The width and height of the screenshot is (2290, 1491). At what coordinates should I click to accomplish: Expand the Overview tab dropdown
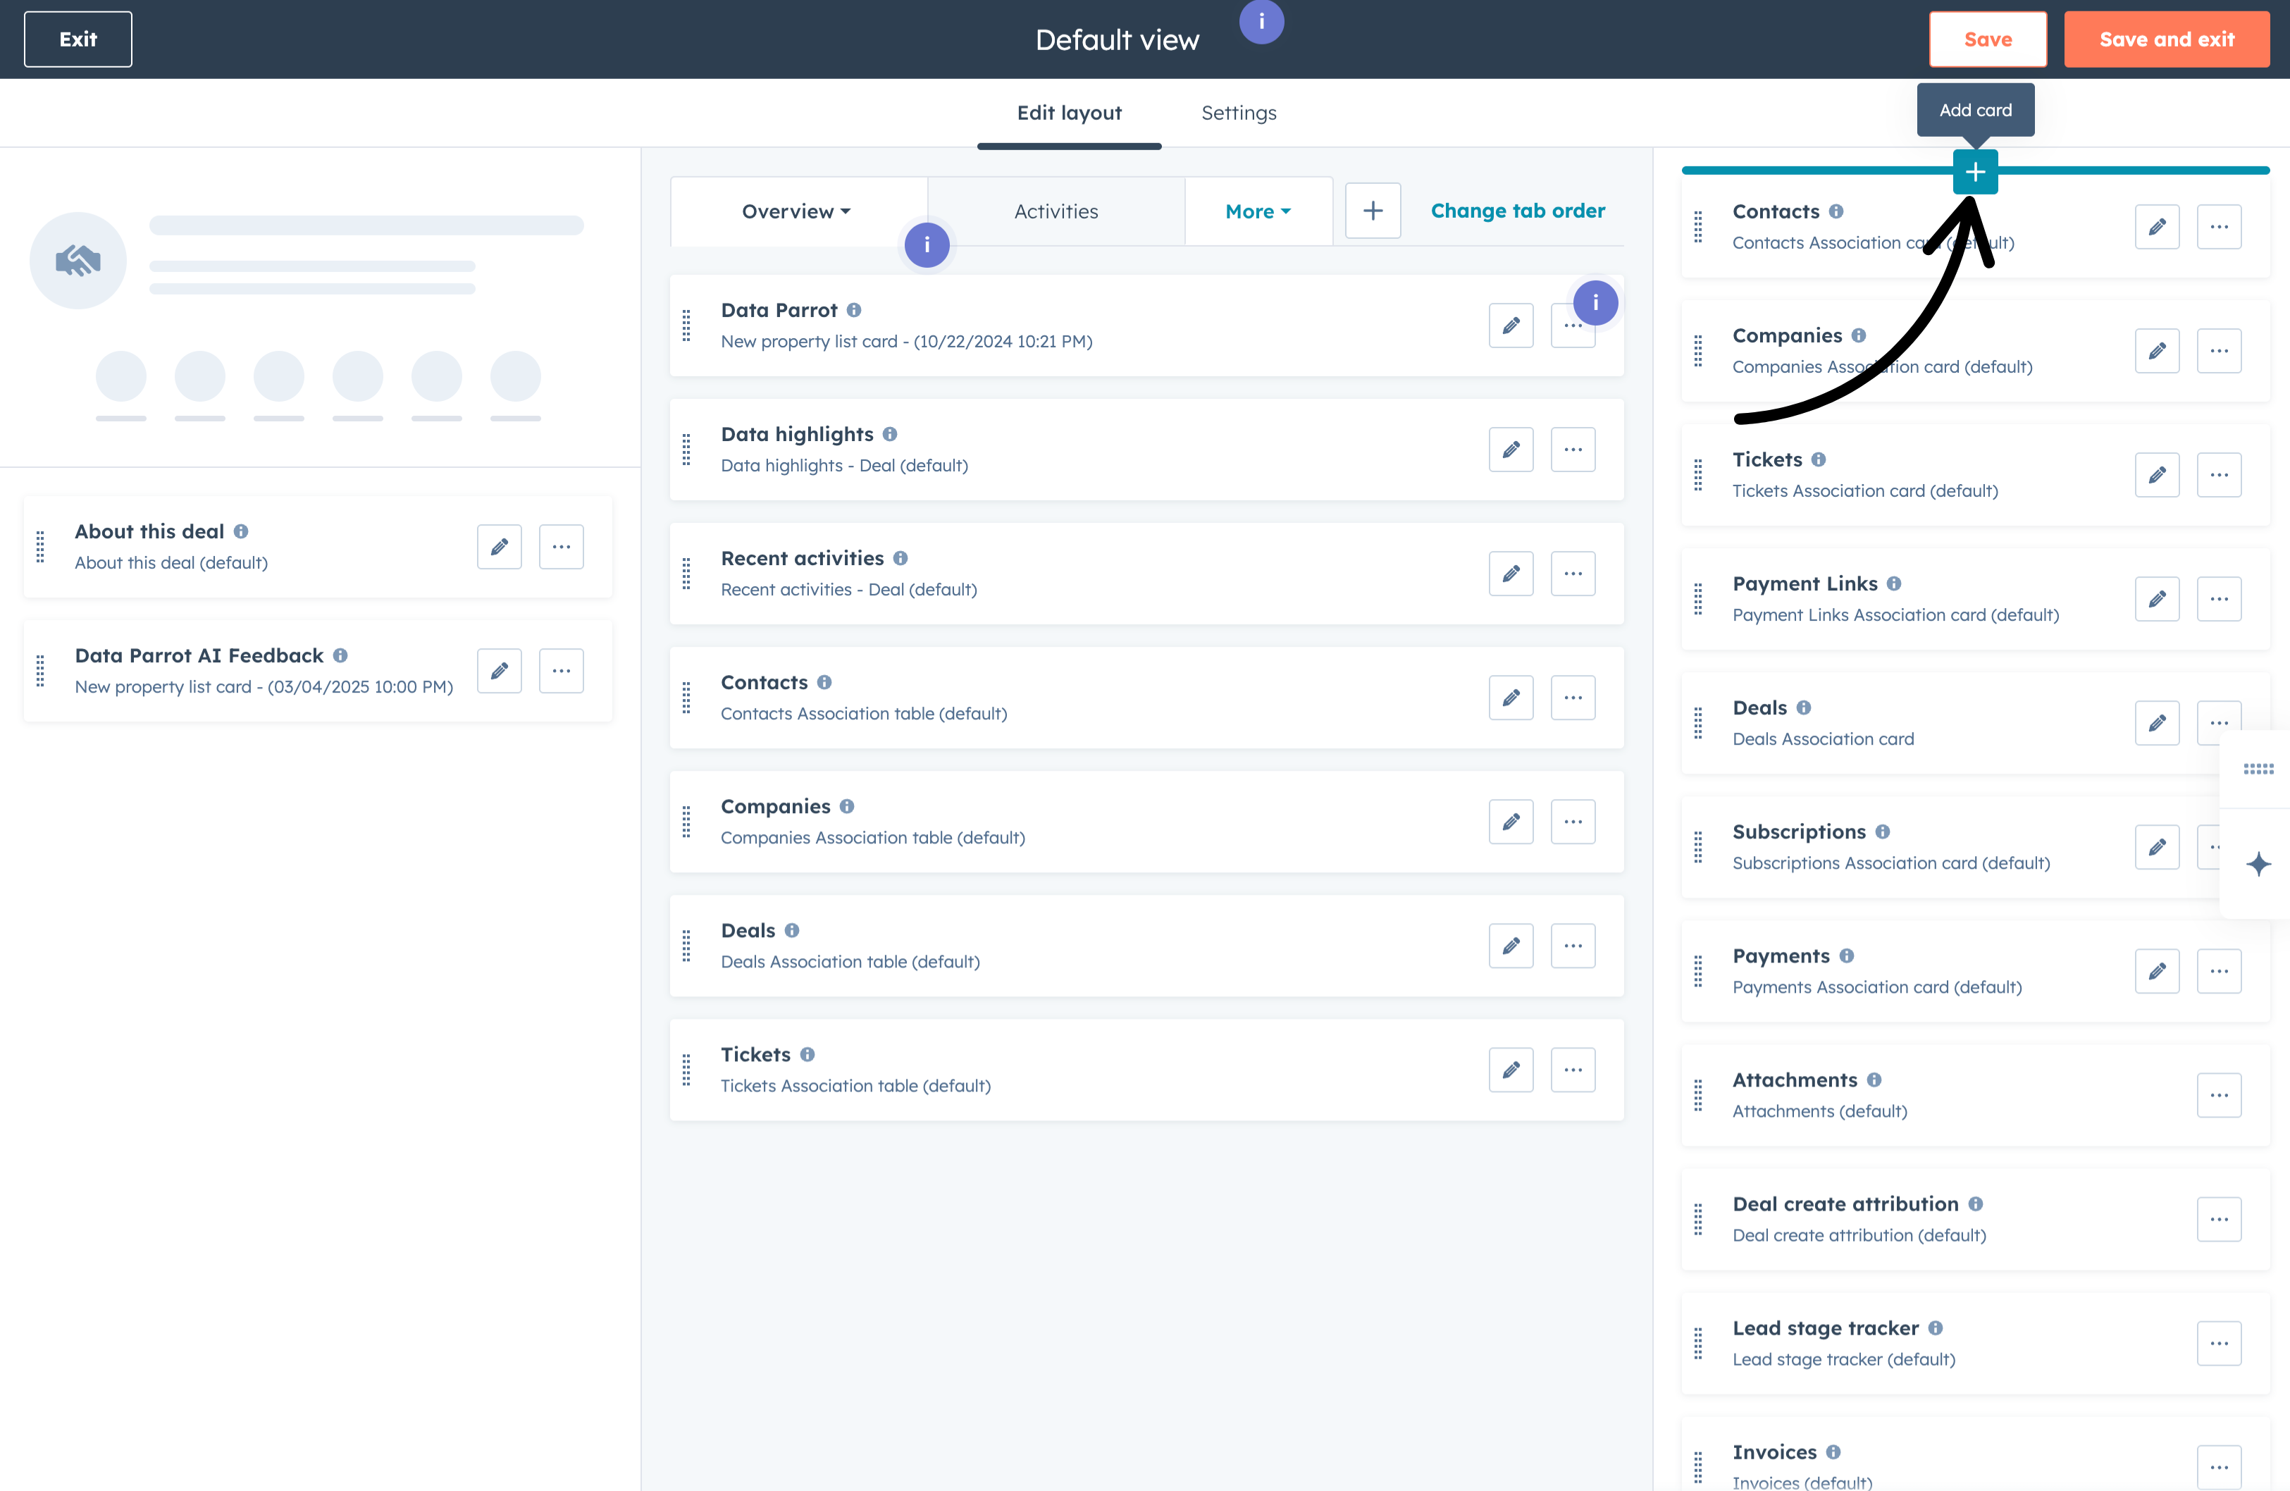[x=797, y=211]
